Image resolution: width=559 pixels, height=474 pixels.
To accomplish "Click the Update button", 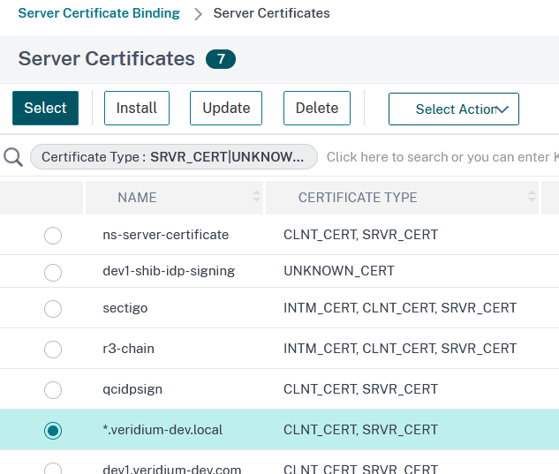I will [226, 108].
